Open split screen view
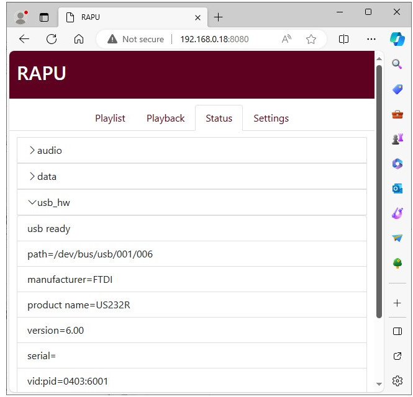Screen dimensions: 413x397 pos(343,39)
